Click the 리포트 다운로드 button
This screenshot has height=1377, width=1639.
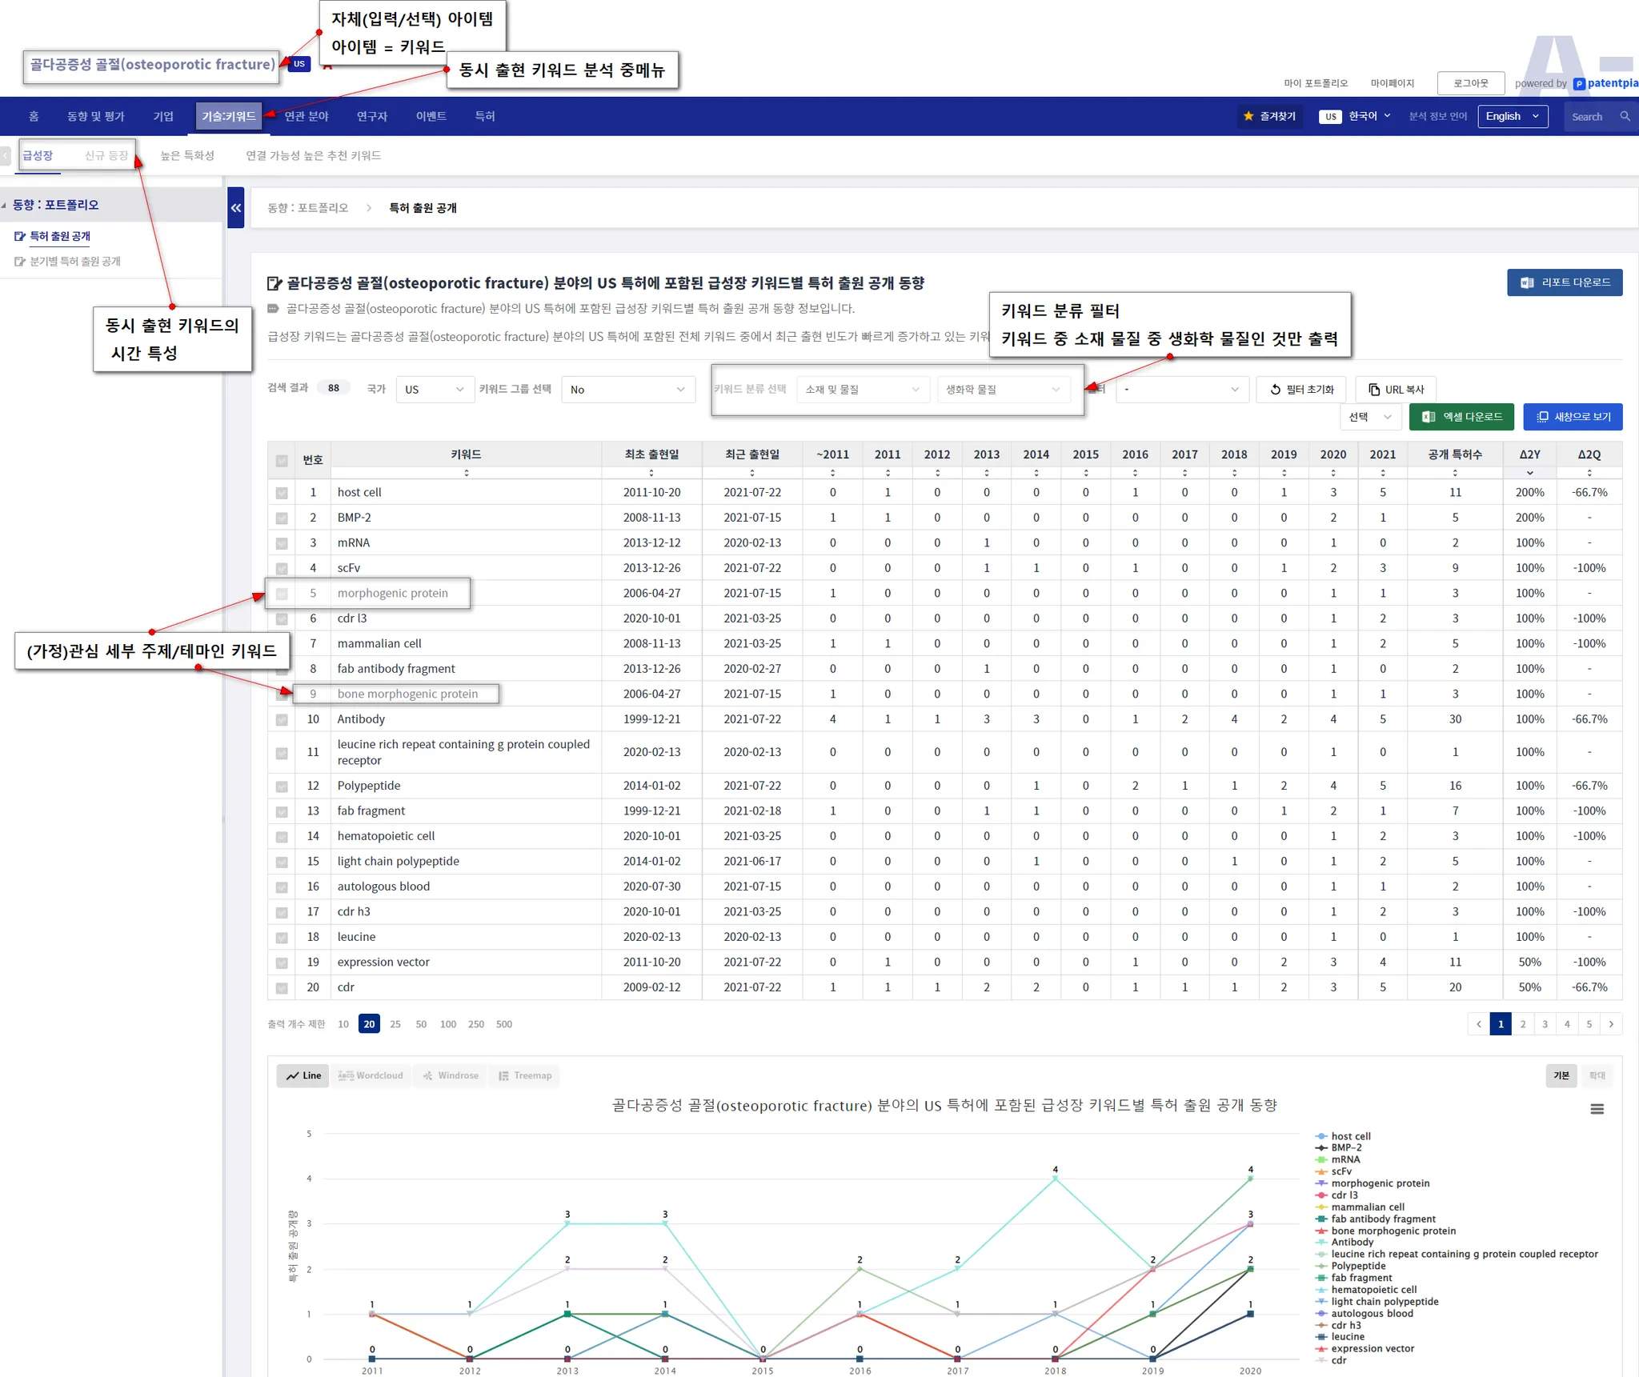[x=1564, y=282]
